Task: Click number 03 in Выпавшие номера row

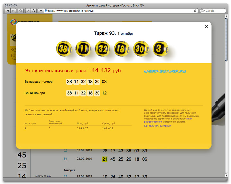Action: (x=104, y=82)
